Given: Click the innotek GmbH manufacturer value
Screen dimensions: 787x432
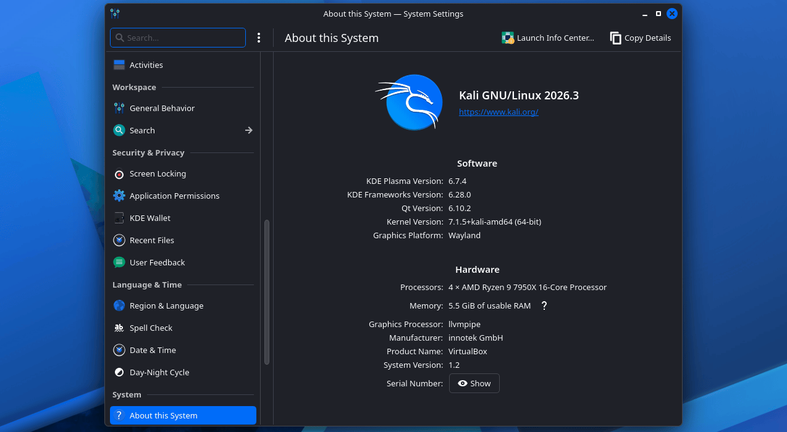Looking at the screenshot, I should 476,338.
